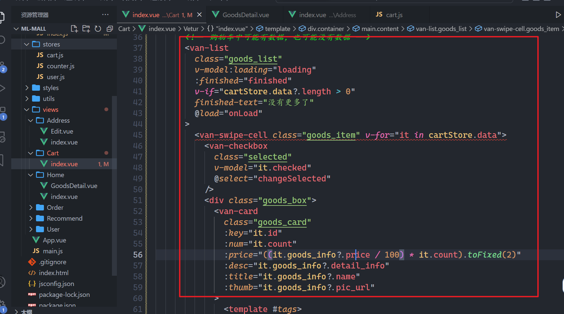Screen dimensions: 564x314
Task: Click changeSelected handler text on line 49
Action: pyautogui.click(x=292, y=178)
